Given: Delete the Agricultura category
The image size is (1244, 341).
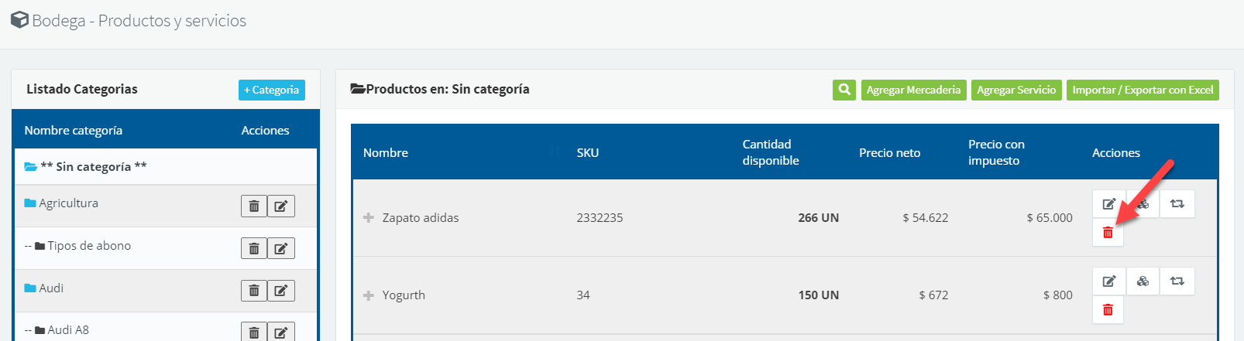Looking at the screenshot, I should 254,206.
